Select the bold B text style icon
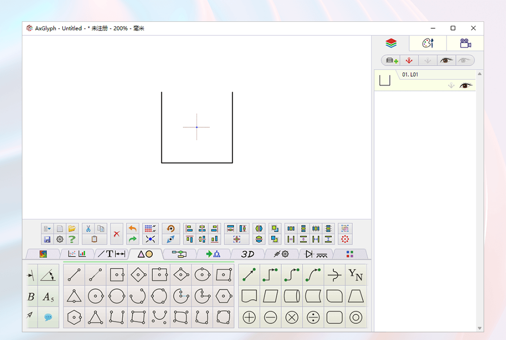Viewport: 506px width, 340px height. [x=30, y=296]
